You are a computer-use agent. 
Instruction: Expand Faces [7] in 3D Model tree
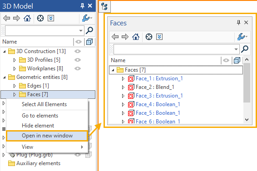[15, 94]
